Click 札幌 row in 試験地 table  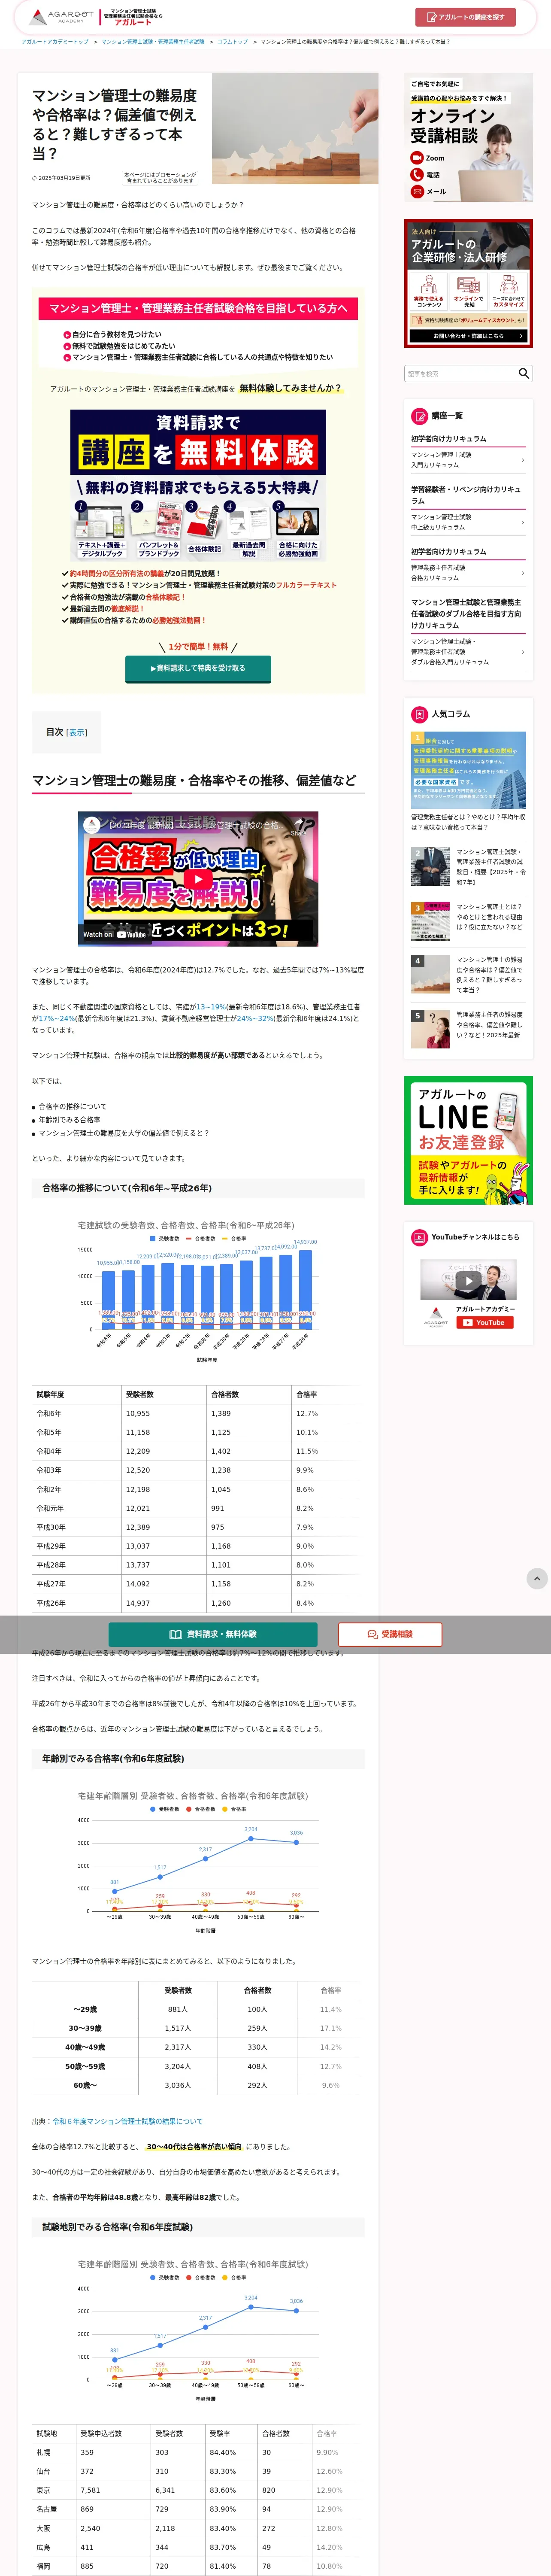tap(195, 2452)
